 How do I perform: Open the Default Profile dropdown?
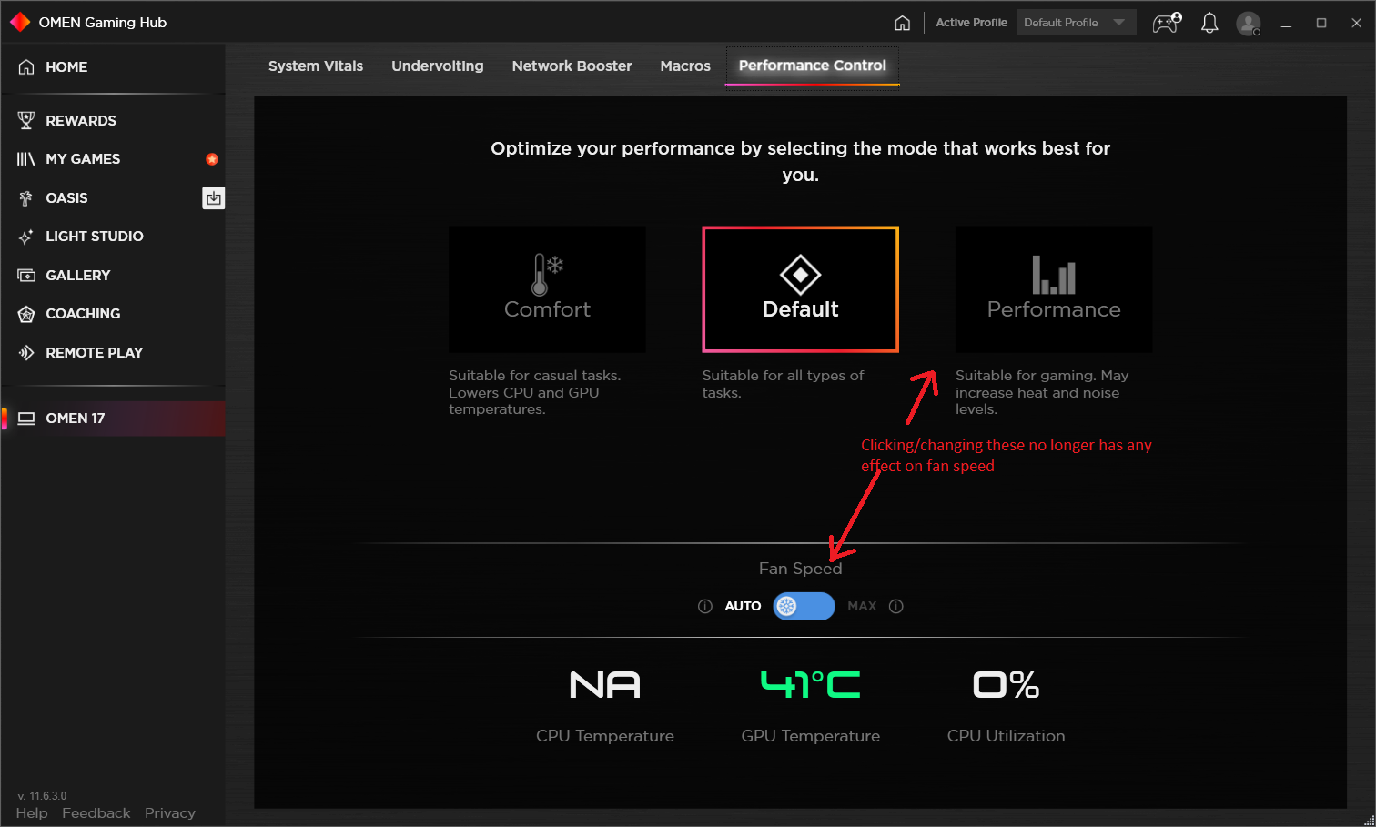pyautogui.click(x=1077, y=22)
